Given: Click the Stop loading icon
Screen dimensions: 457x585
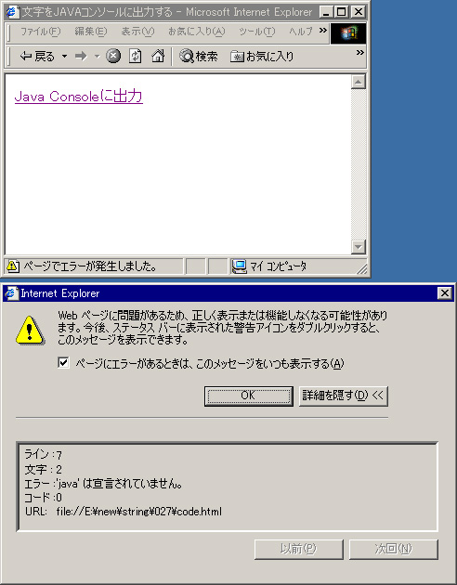Looking at the screenshot, I should 113,56.
